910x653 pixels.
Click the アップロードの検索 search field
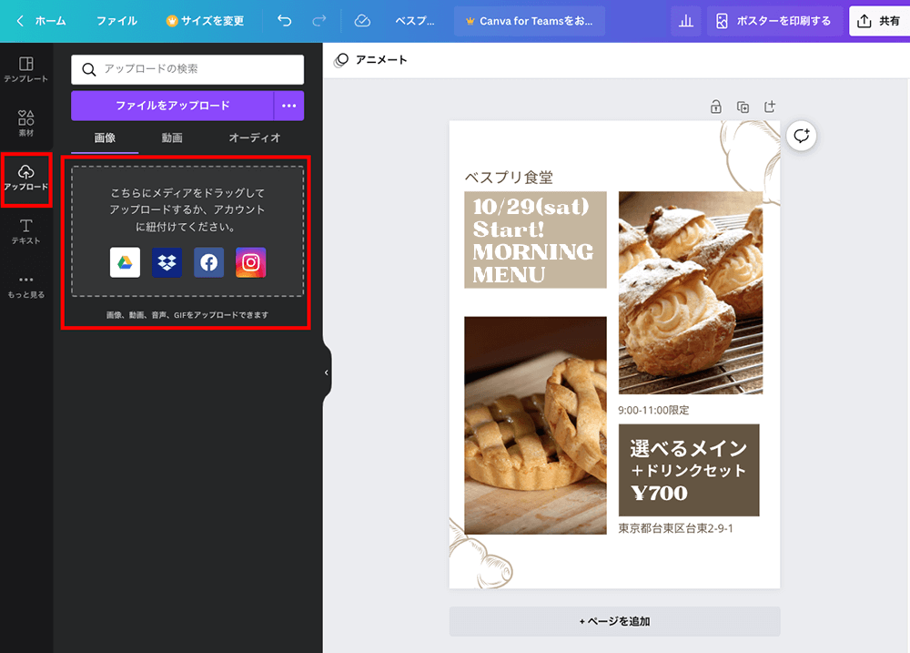pos(187,69)
